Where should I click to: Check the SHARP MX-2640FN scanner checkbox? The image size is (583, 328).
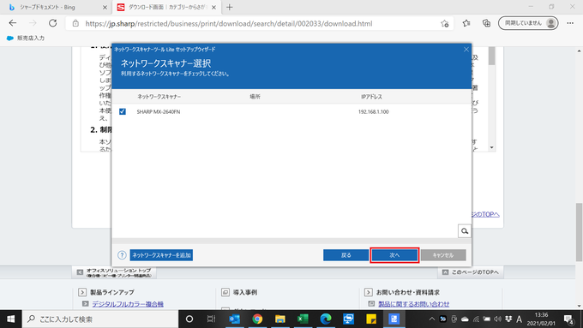pos(123,111)
